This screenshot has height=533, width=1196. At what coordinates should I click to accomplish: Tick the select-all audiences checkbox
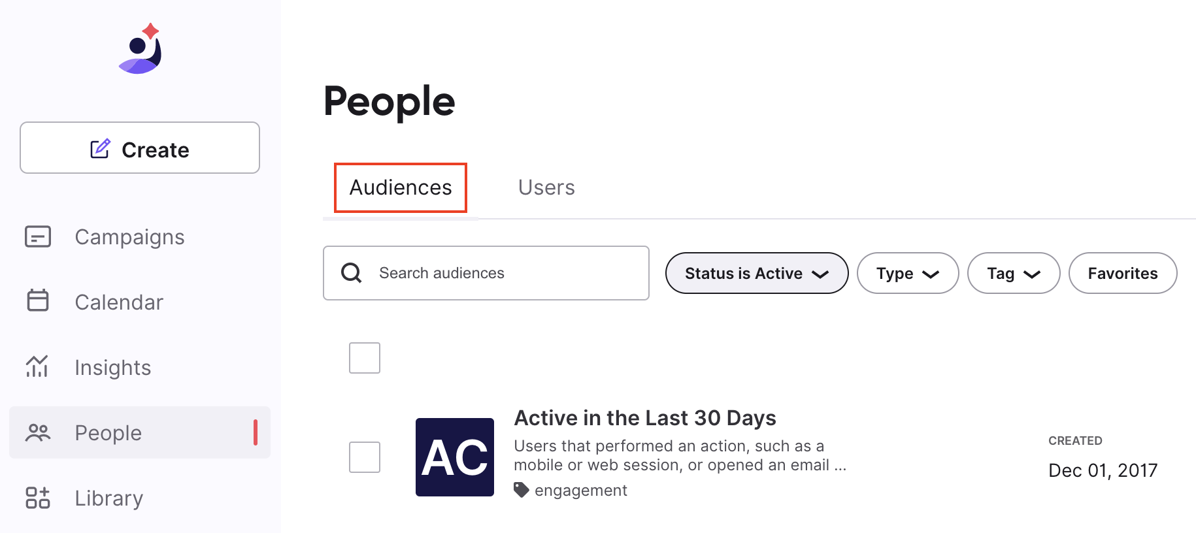coord(365,358)
